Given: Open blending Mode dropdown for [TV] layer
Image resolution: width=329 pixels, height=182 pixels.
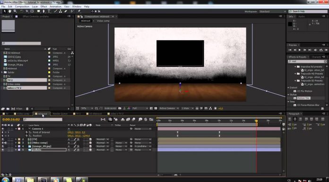Looking at the screenshot, I should point(103,139).
